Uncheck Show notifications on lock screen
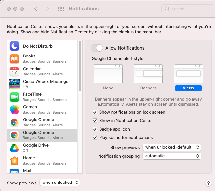 pyautogui.click(x=95, y=112)
